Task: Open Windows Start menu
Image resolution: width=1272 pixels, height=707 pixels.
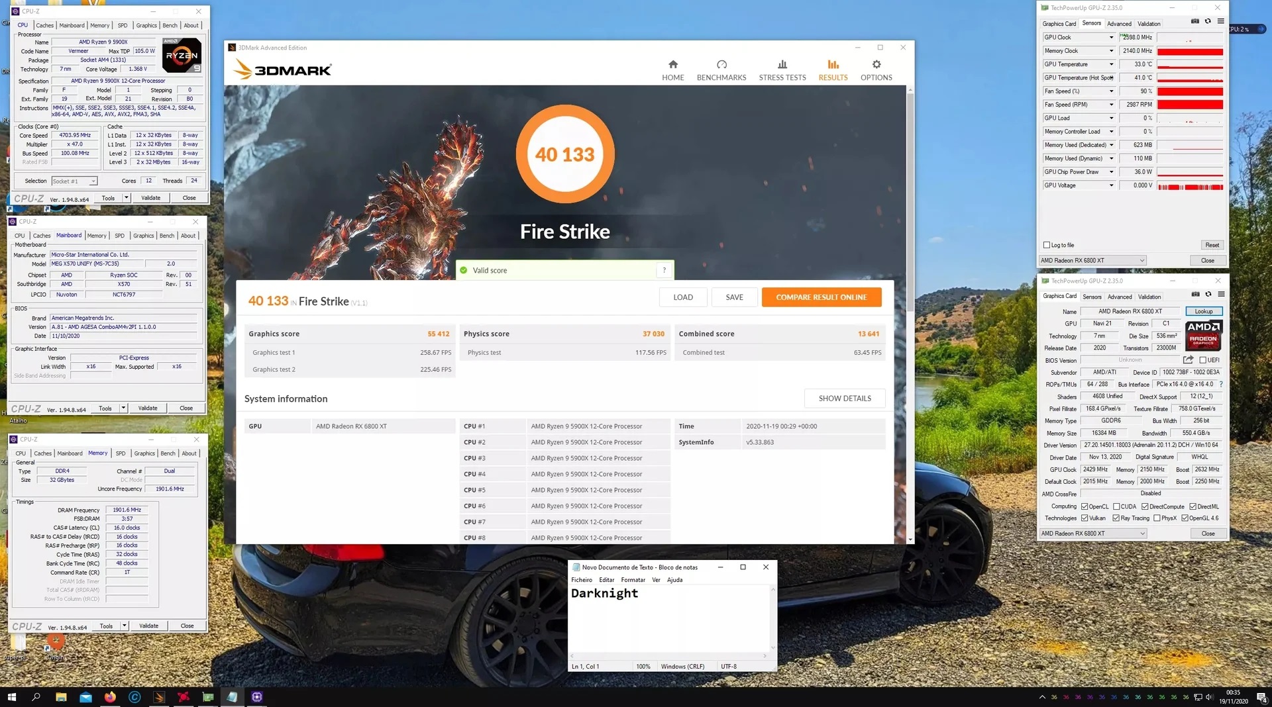Action: (x=11, y=696)
